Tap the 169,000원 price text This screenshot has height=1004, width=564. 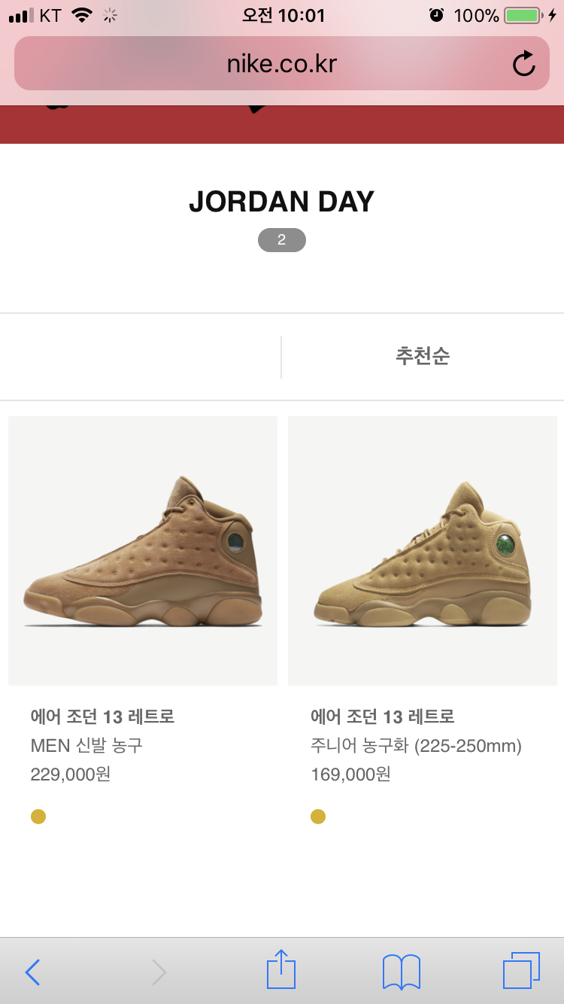350,774
